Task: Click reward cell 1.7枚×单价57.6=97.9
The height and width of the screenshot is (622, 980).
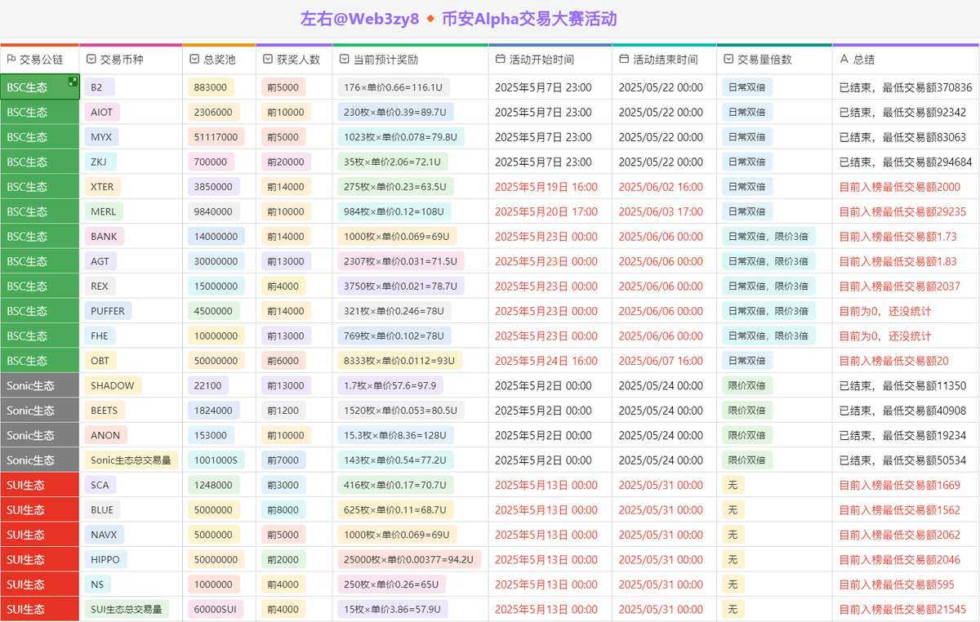Action: pyautogui.click(x=390, y=385)
